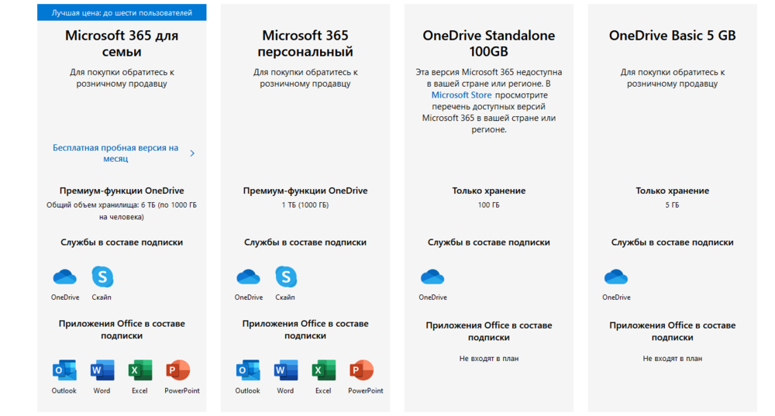The height and width of the screenshot is (416, 775).
Task: Click the Word icon in the personal plan
Action: (x=286, y=370)
